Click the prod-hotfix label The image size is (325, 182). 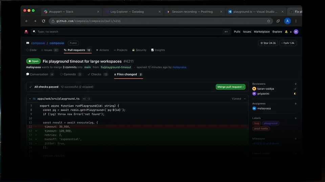[261, 129]
